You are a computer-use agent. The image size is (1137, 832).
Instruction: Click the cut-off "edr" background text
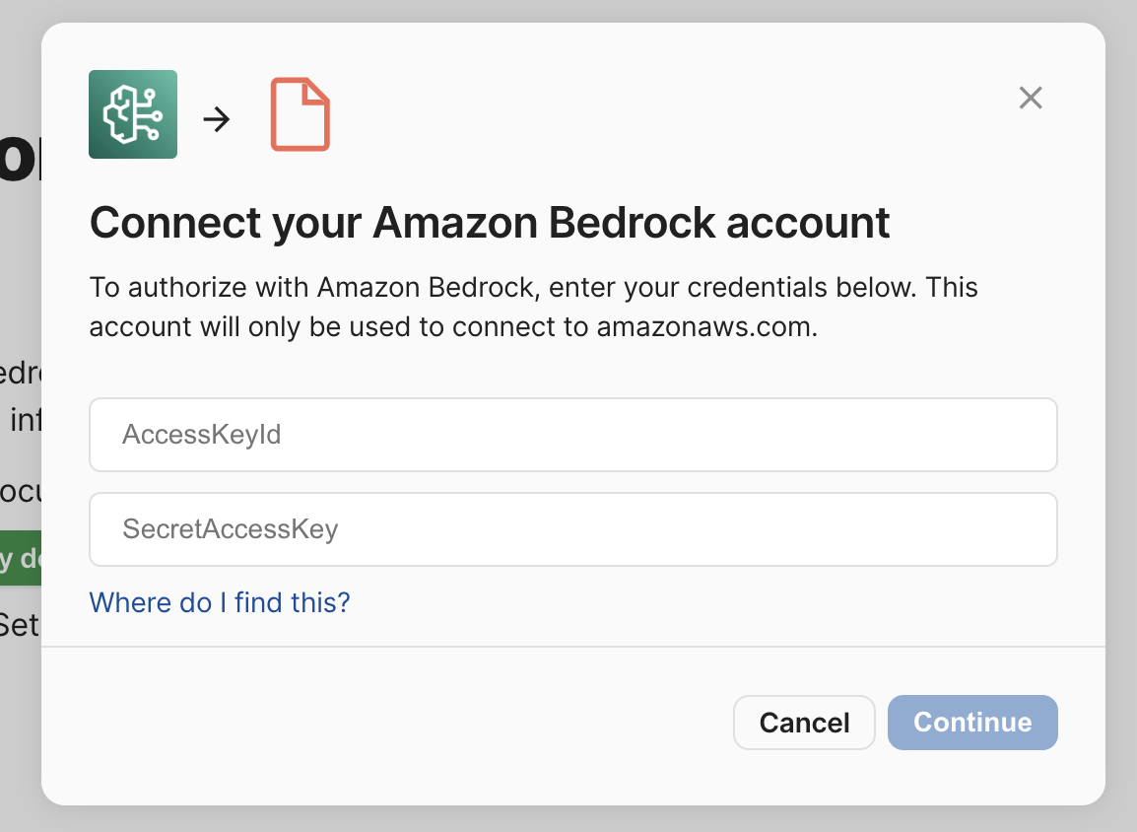coord(20,376)
